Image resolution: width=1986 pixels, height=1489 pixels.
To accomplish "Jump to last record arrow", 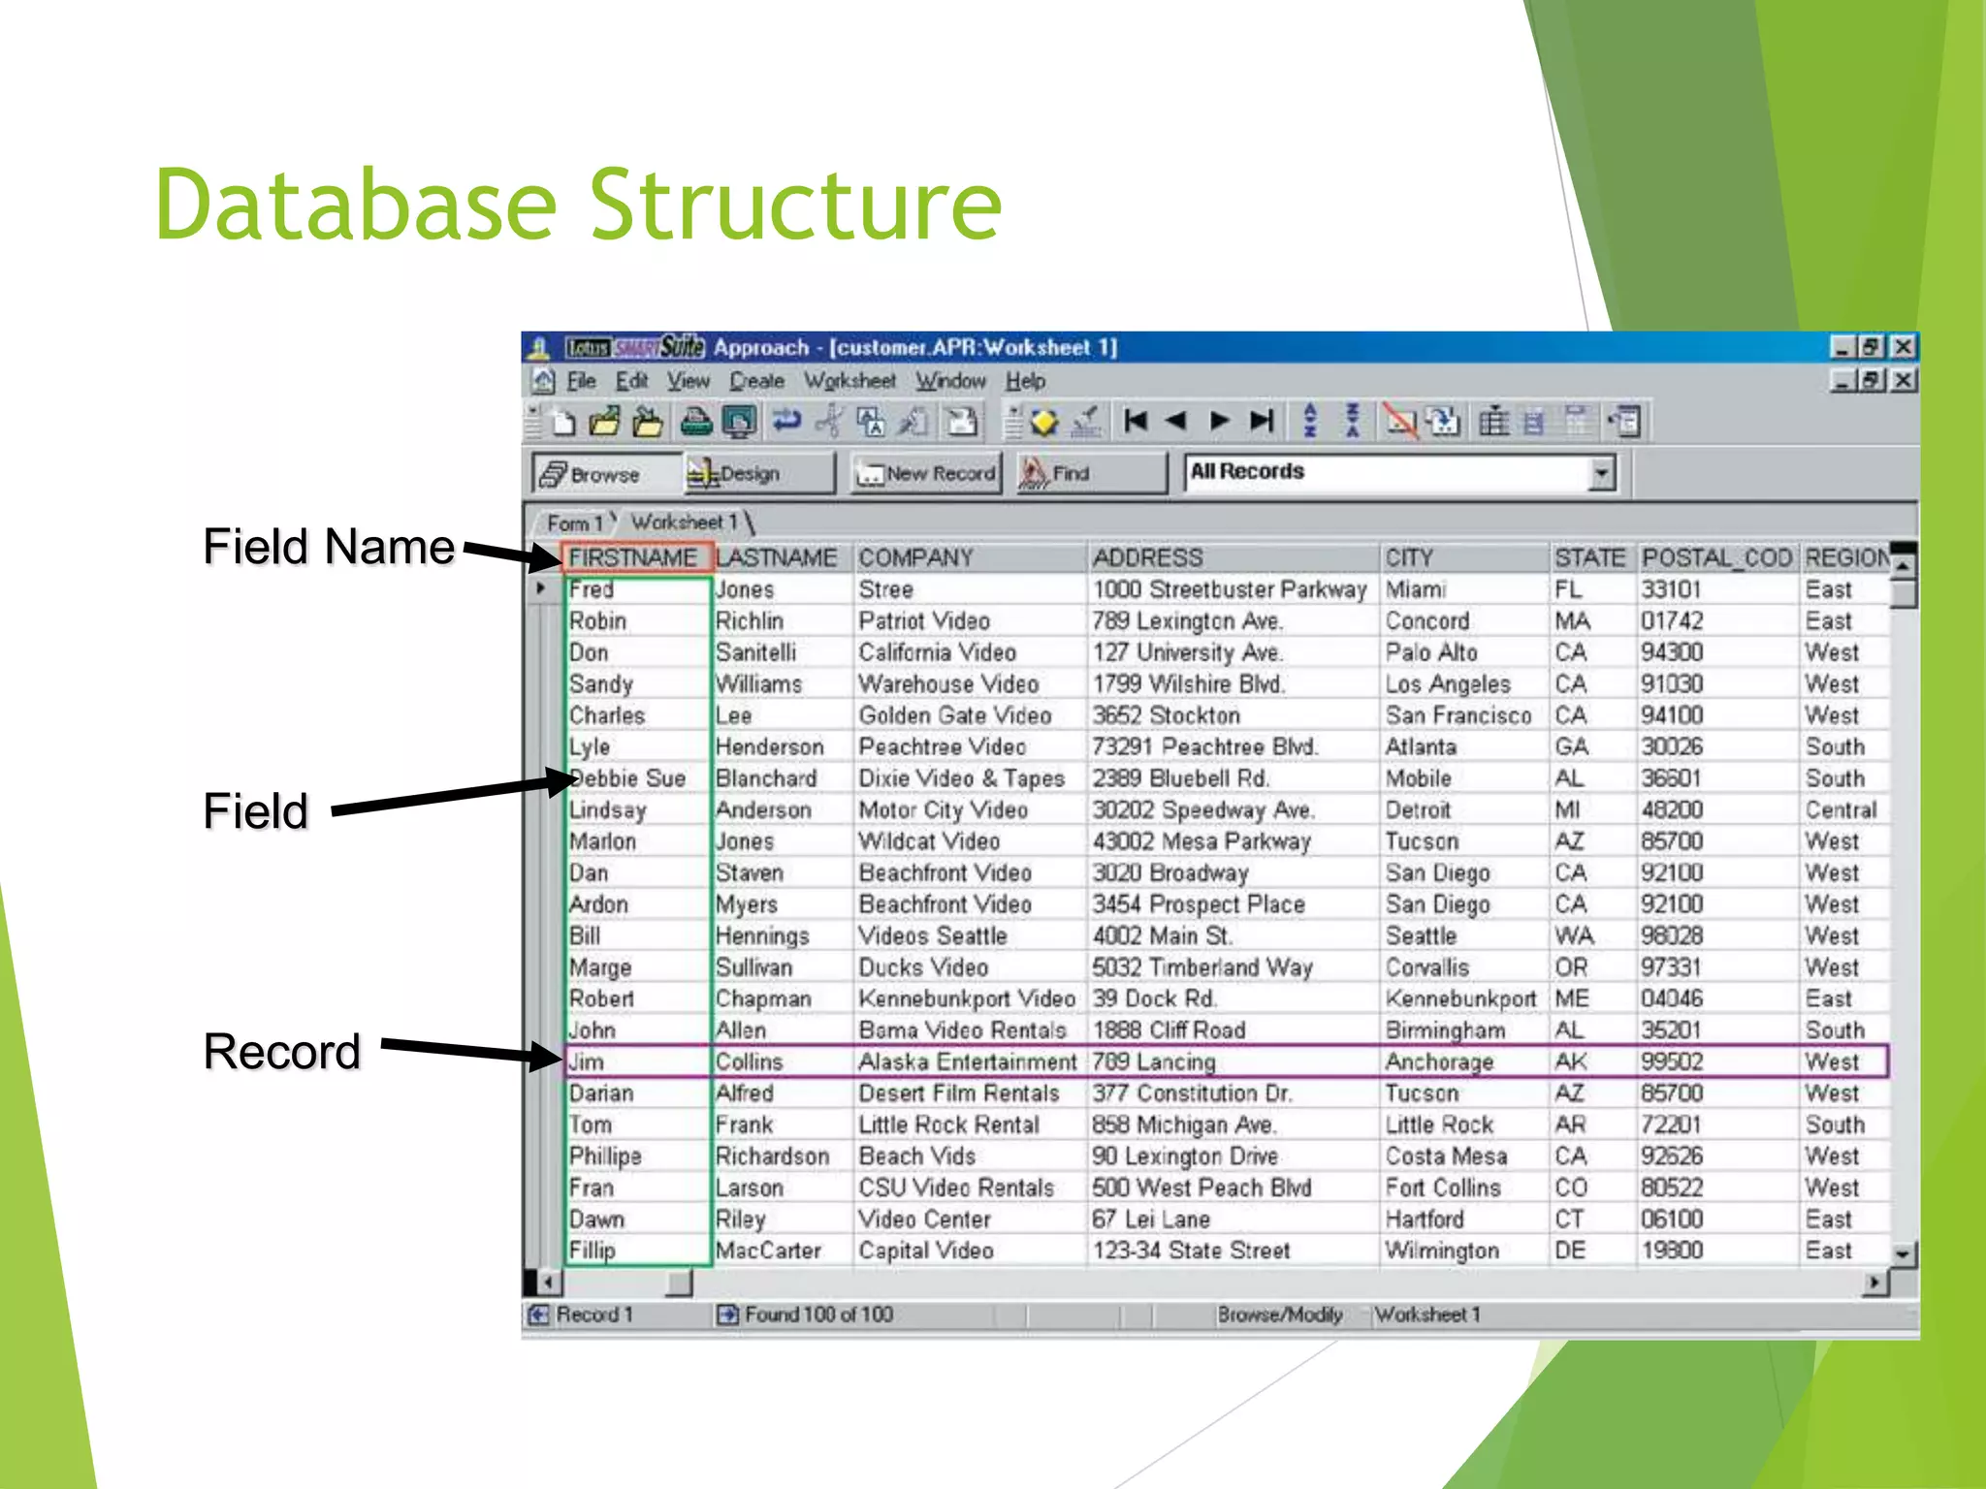I will 1262,421.
